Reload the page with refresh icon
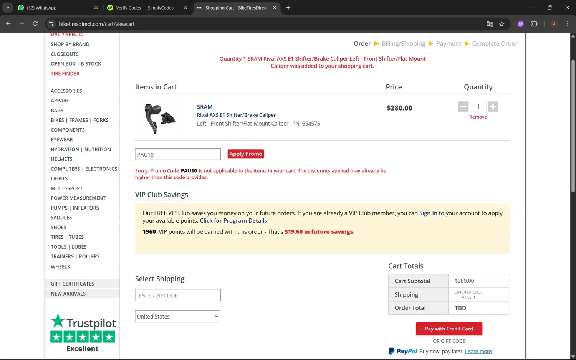Screen dimensions: 576x360 [x=35, y=24]
